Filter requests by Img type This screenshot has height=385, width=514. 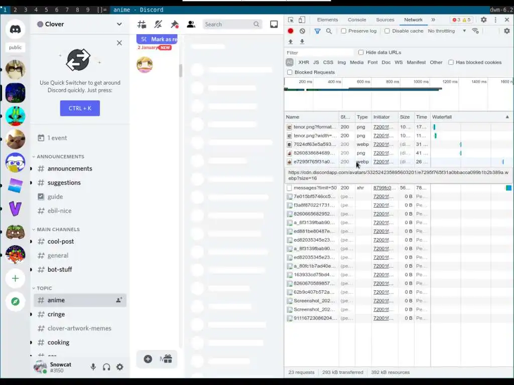coord(341,62)
